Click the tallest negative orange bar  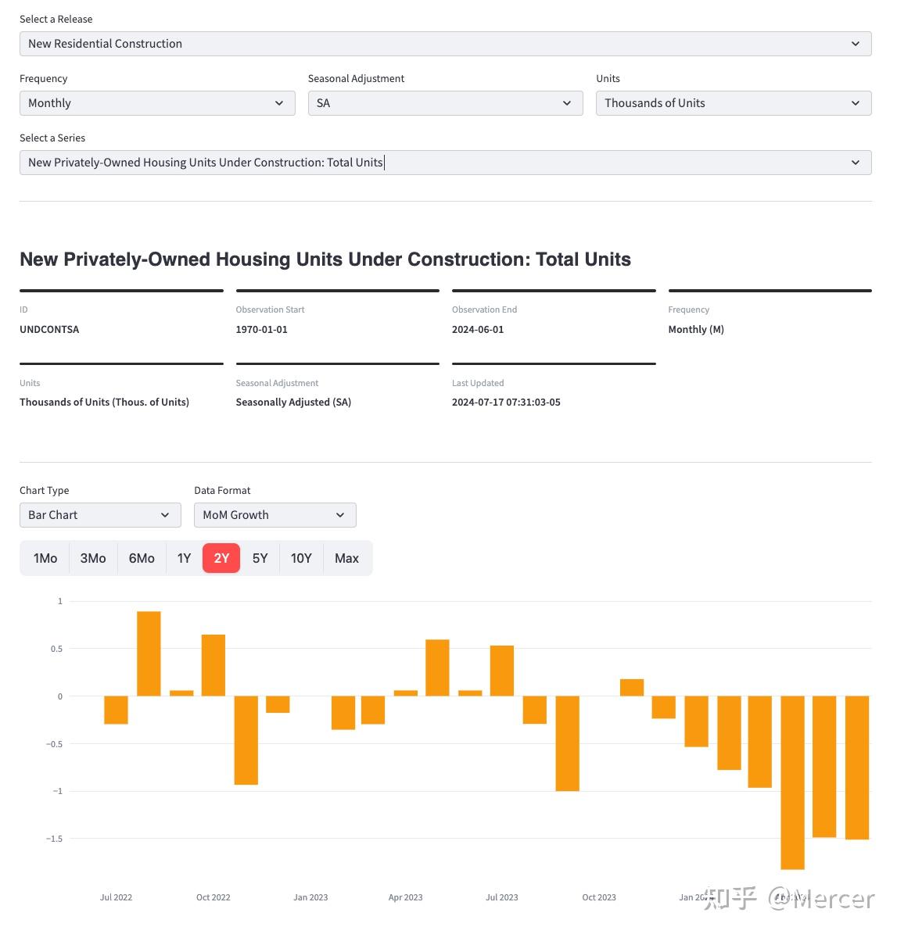792,782
